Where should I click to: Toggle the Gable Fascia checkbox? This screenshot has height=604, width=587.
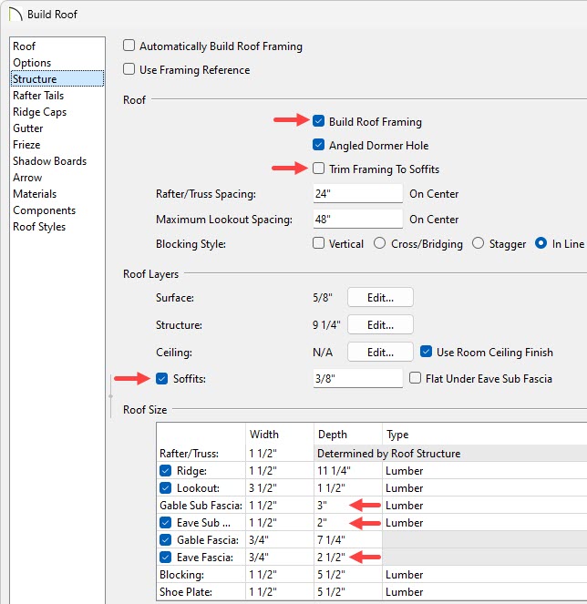pyautogui.click(x=165, y=540)
